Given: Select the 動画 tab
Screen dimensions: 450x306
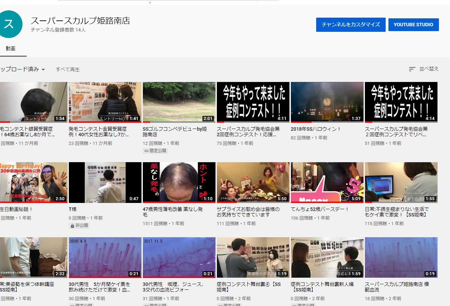Looking at the screenshot, I should point(10,49).
